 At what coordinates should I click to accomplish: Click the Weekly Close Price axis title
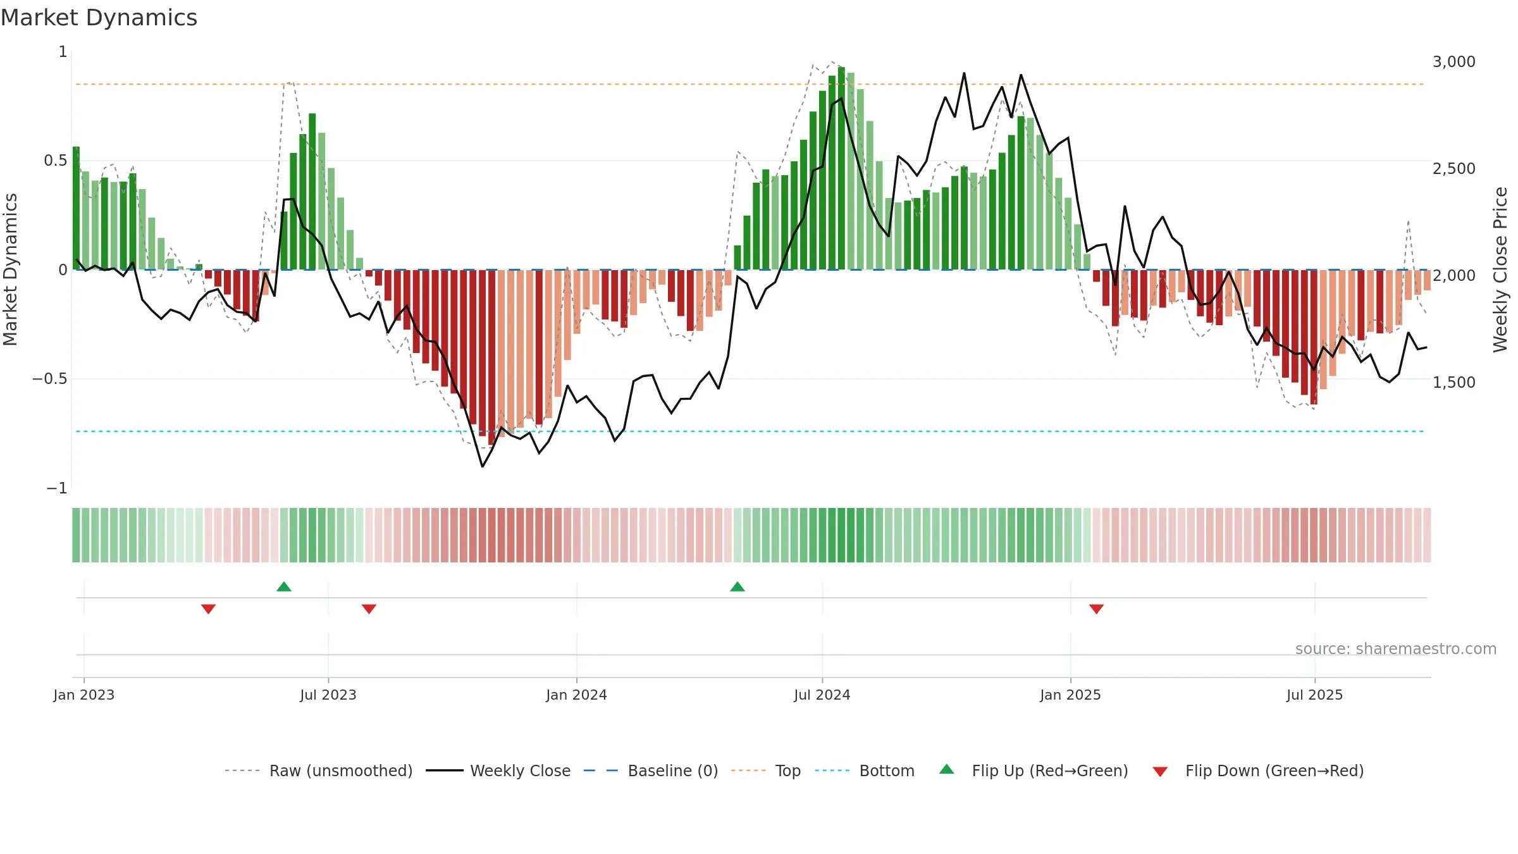pos(1500,269)
